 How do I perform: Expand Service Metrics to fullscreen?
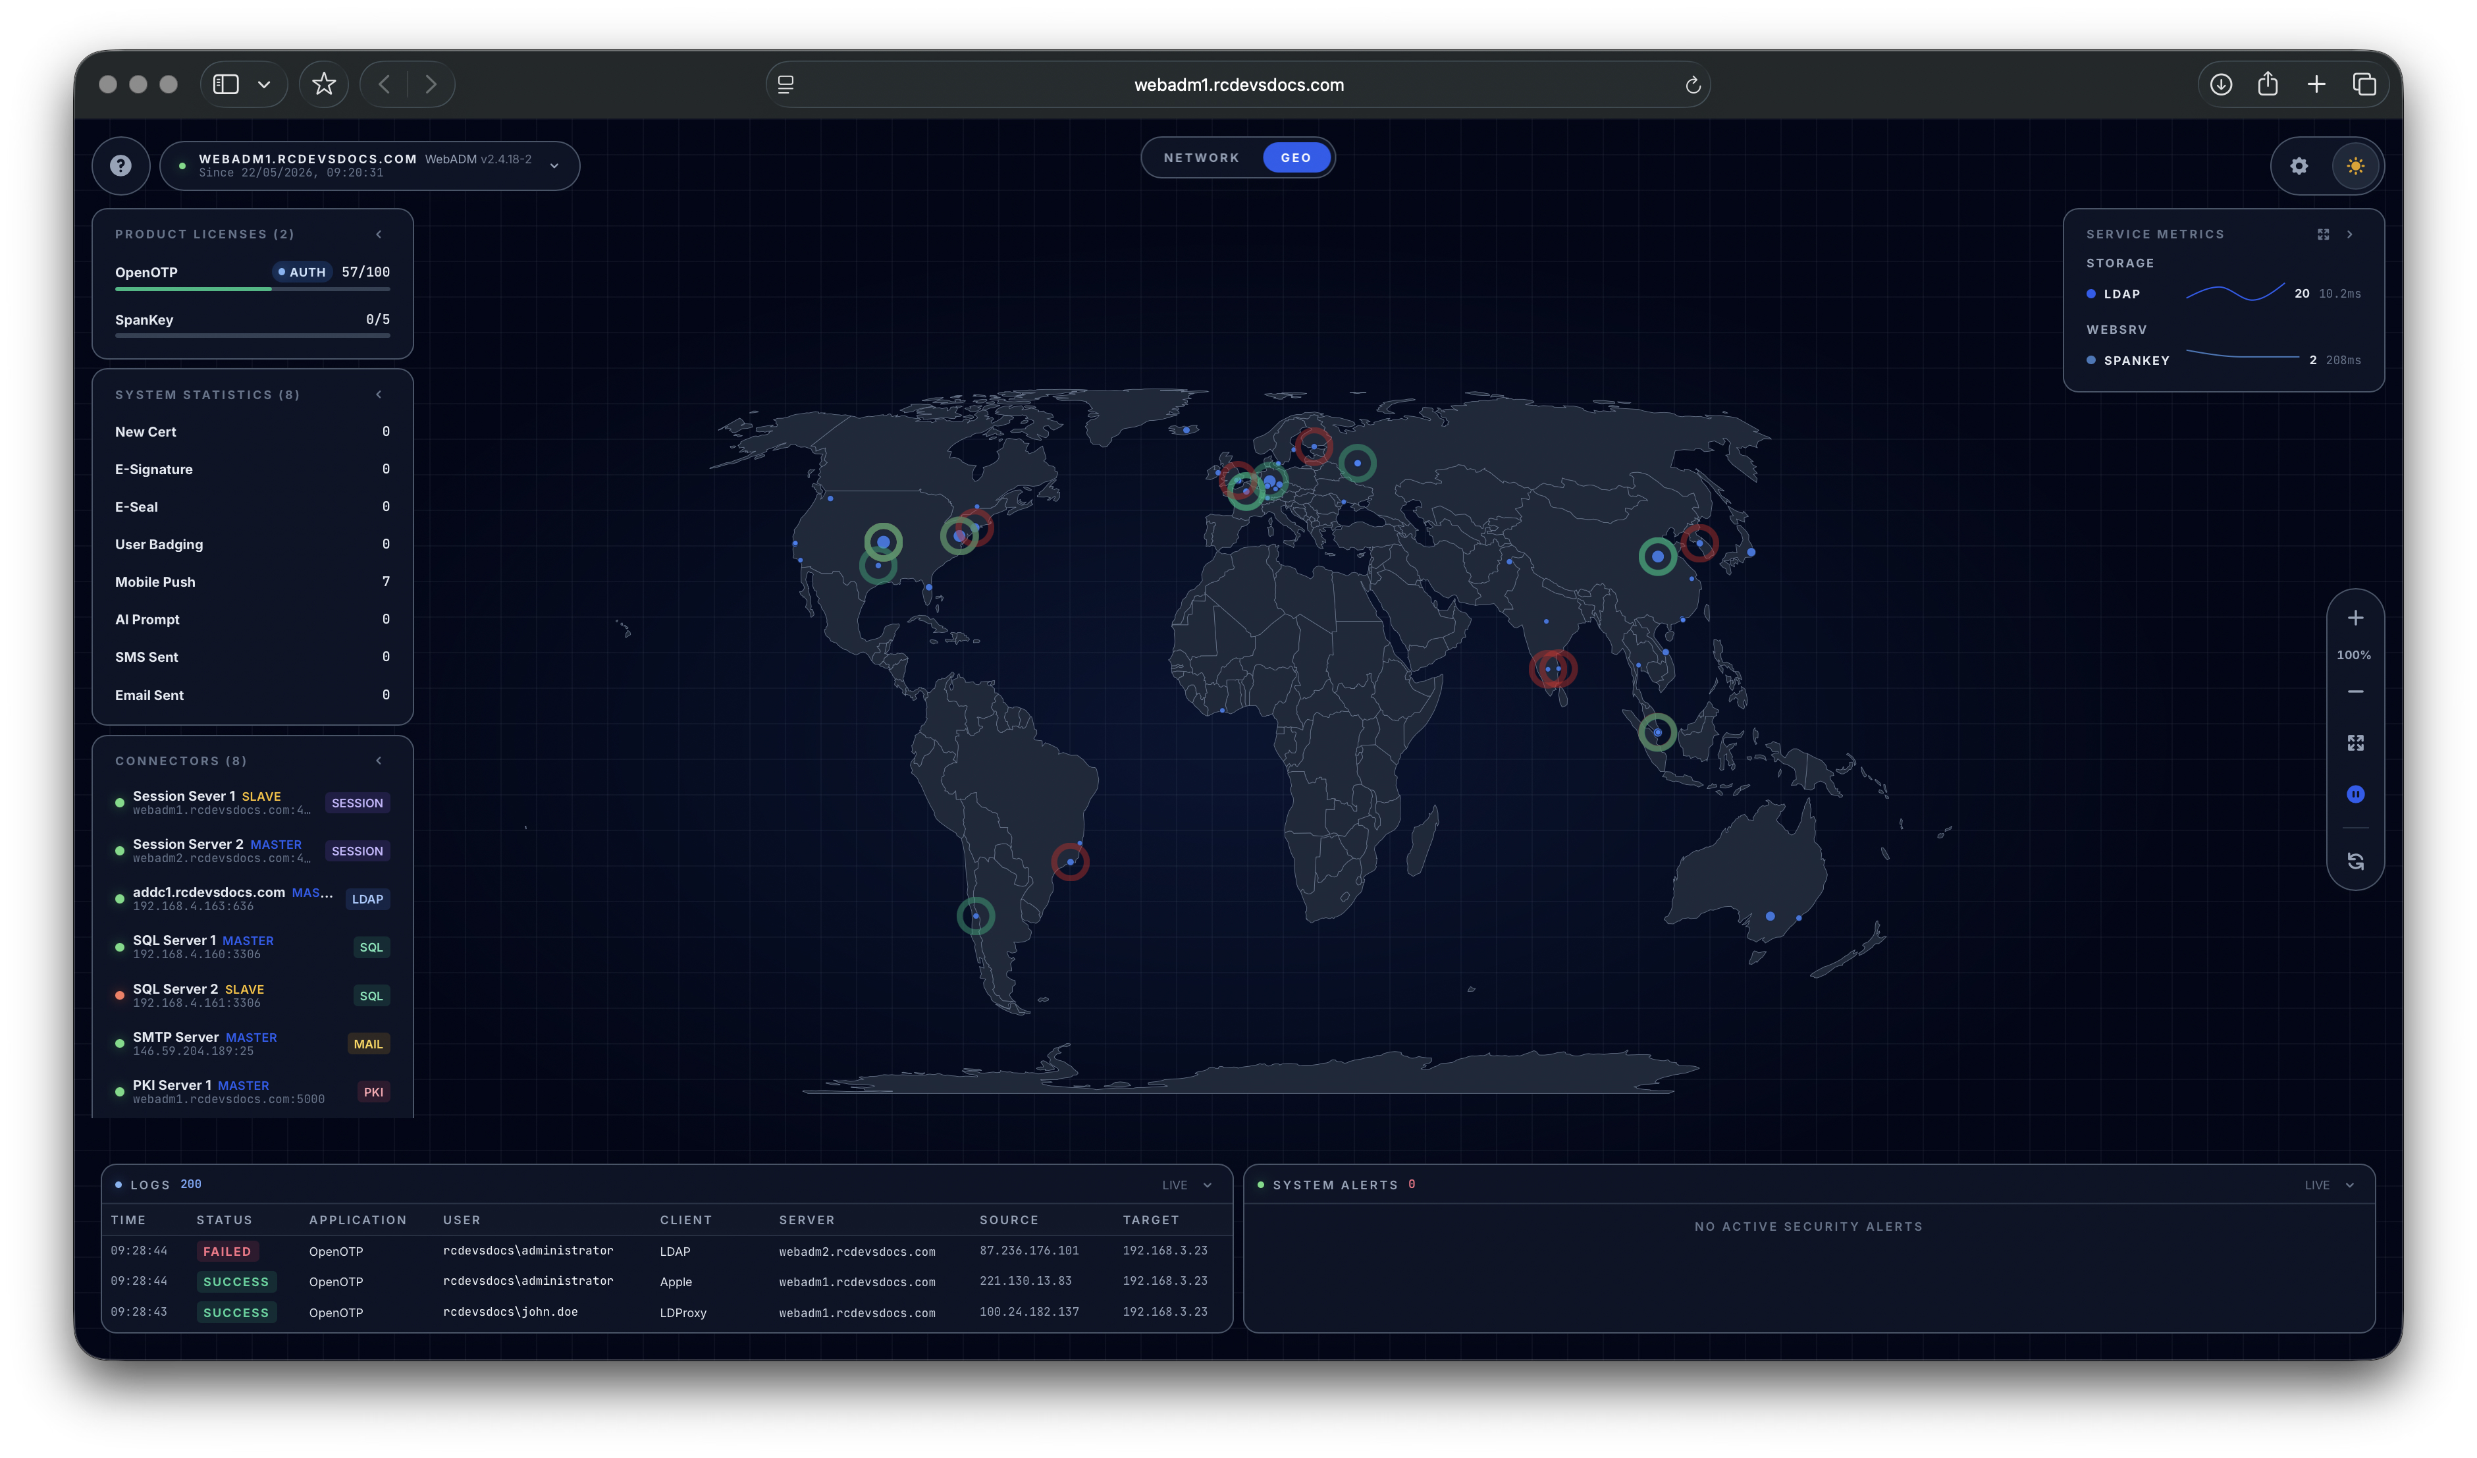2323,234
